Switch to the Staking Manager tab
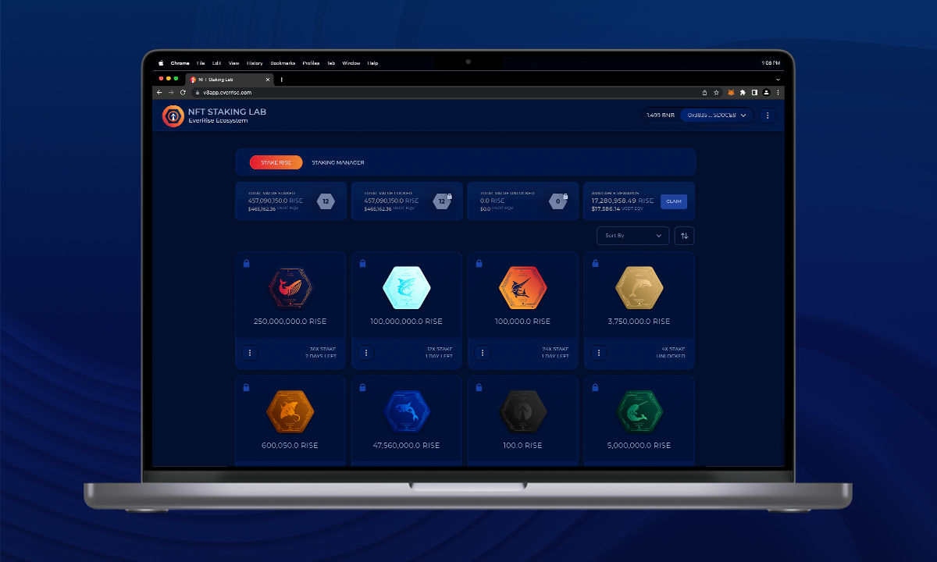Image resolution: width=937 pixels, height=562 pixels. click(x=337, y=162)
